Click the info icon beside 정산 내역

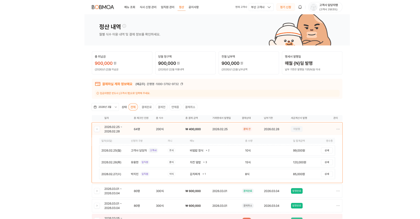click(x=124, y=26)
